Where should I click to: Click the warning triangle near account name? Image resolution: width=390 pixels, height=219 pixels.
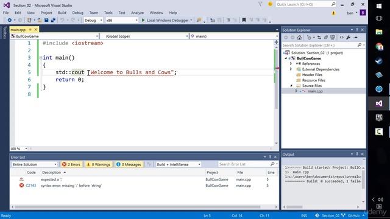click(x=333, y=13)
